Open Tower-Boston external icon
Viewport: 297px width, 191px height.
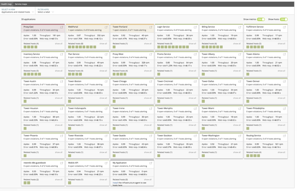(x=106, y=81)
